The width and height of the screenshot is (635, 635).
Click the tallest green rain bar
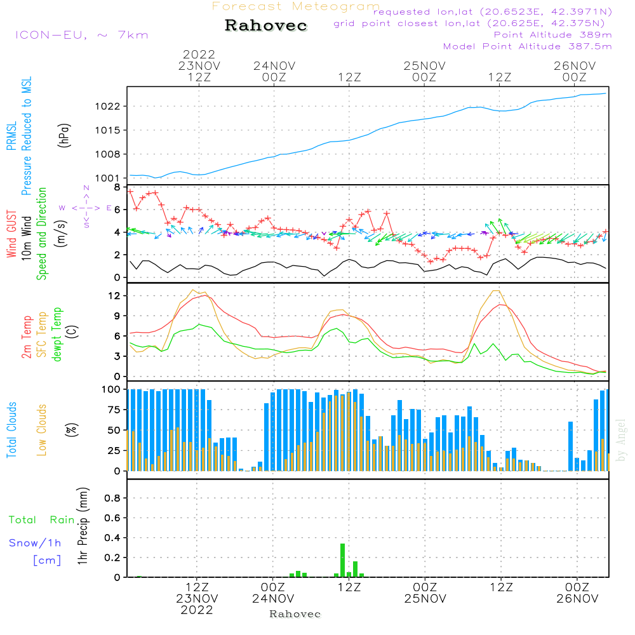click(x=343, y=561)
